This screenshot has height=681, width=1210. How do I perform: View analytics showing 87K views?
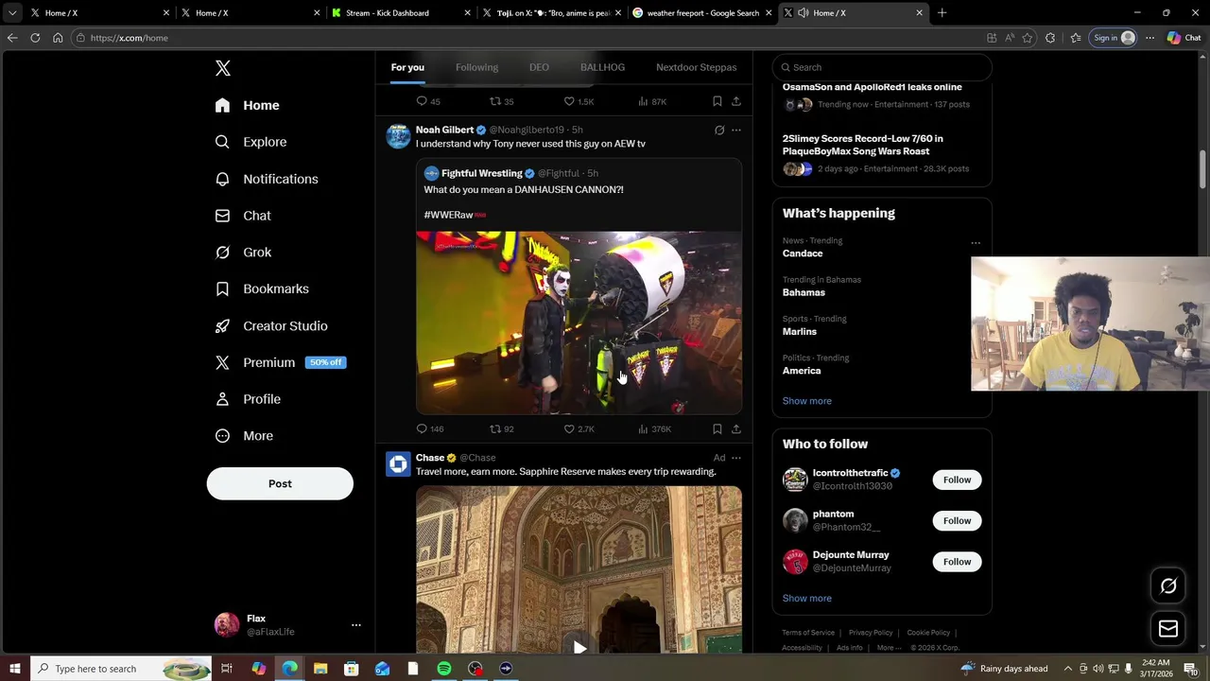point(652,101)
